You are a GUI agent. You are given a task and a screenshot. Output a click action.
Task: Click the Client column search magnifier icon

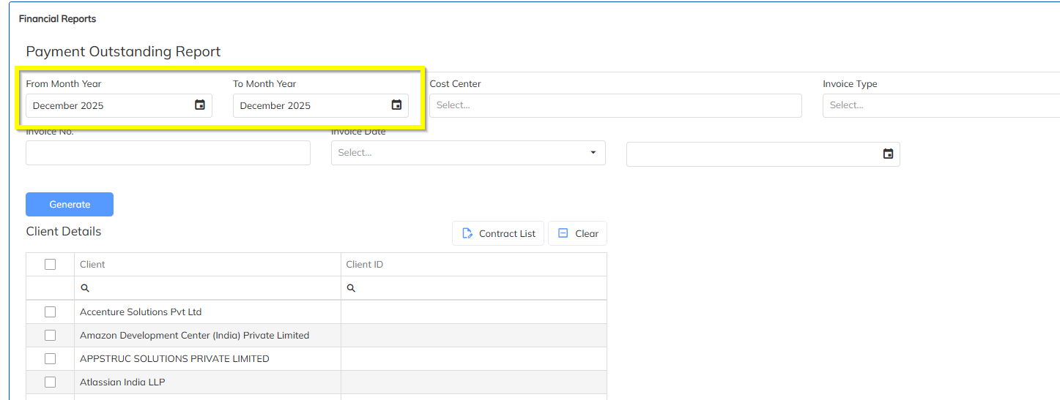(85, 288)
